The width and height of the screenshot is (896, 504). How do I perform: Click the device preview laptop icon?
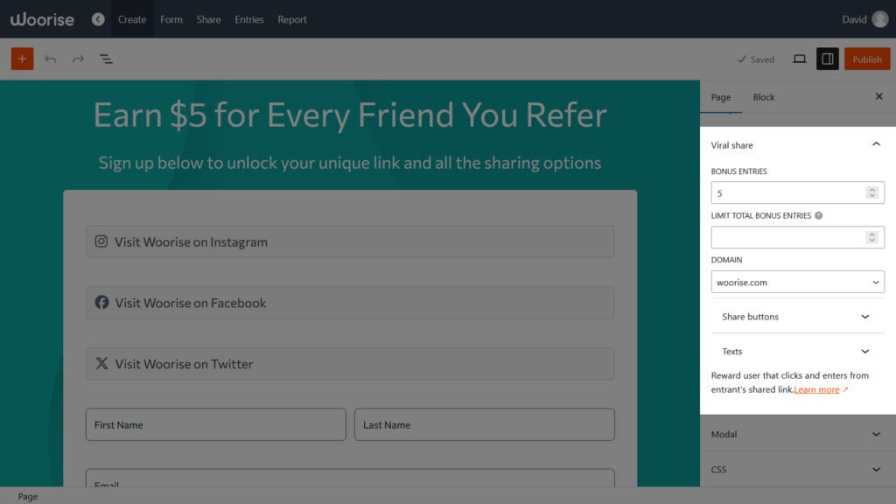(799, 59)
